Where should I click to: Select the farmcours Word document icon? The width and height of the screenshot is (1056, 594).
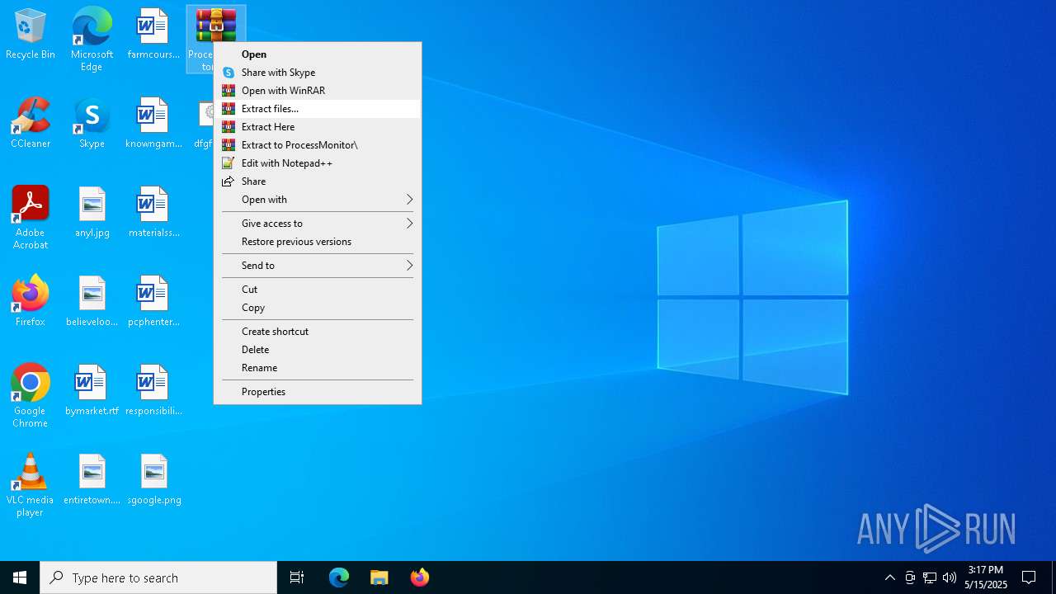153,35
